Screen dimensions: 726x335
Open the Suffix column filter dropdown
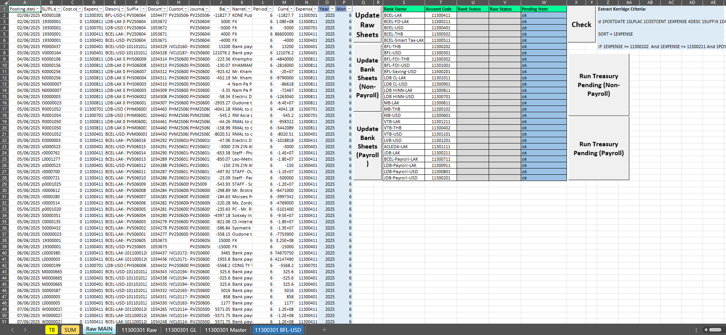[x=143, y=9]
